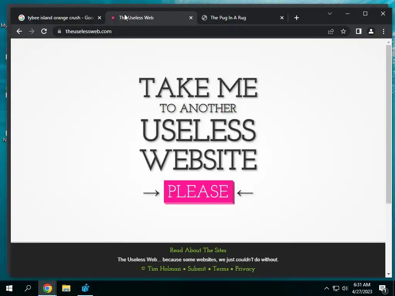Open a new tab with the plus button

click(297, 18)
